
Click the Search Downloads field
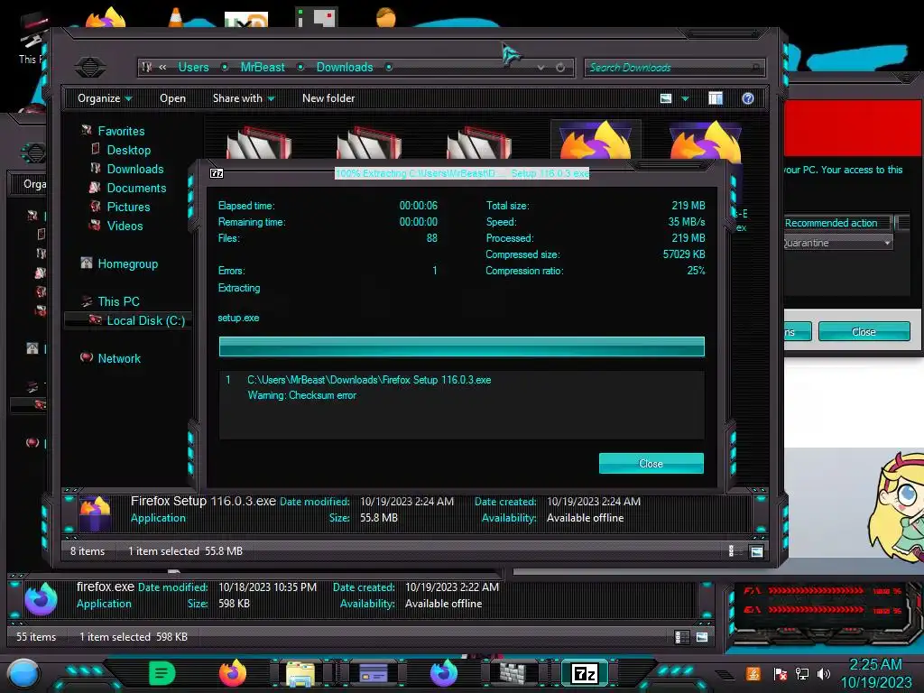coord(674,68)
